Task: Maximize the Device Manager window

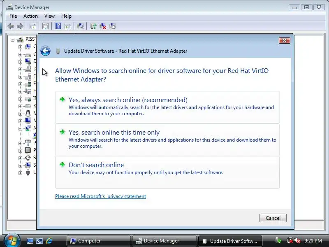Action: [306, 7]
